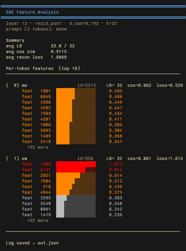
Task: Select "… +22 more" under the me token
Action: click(35, 147)
